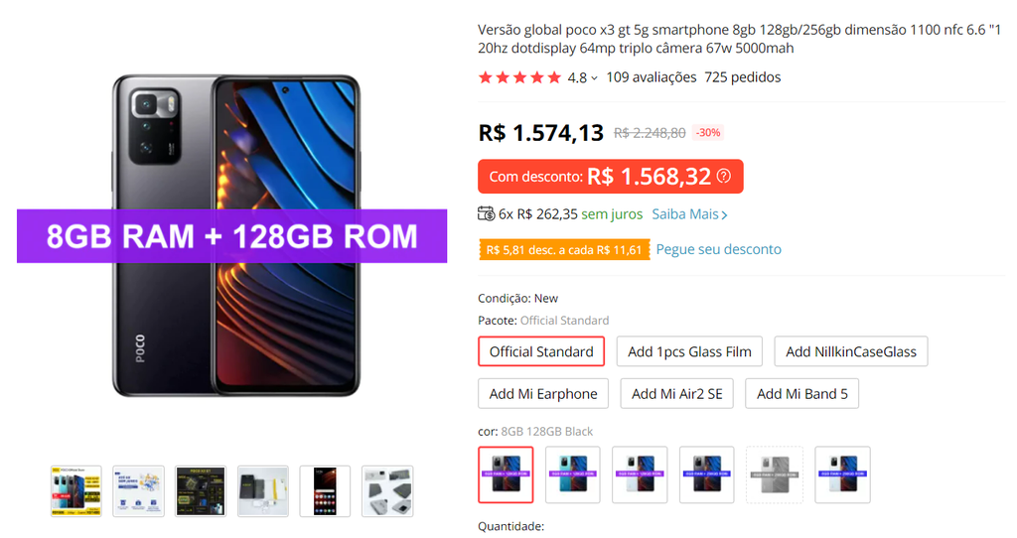The height and width of the screenshot is (538, 1017).
Task: Click the question mark icon beside discounted price
Action: (724, 177)
